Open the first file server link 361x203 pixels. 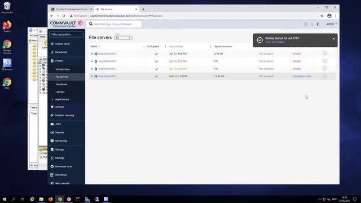(x=107, y=54)
